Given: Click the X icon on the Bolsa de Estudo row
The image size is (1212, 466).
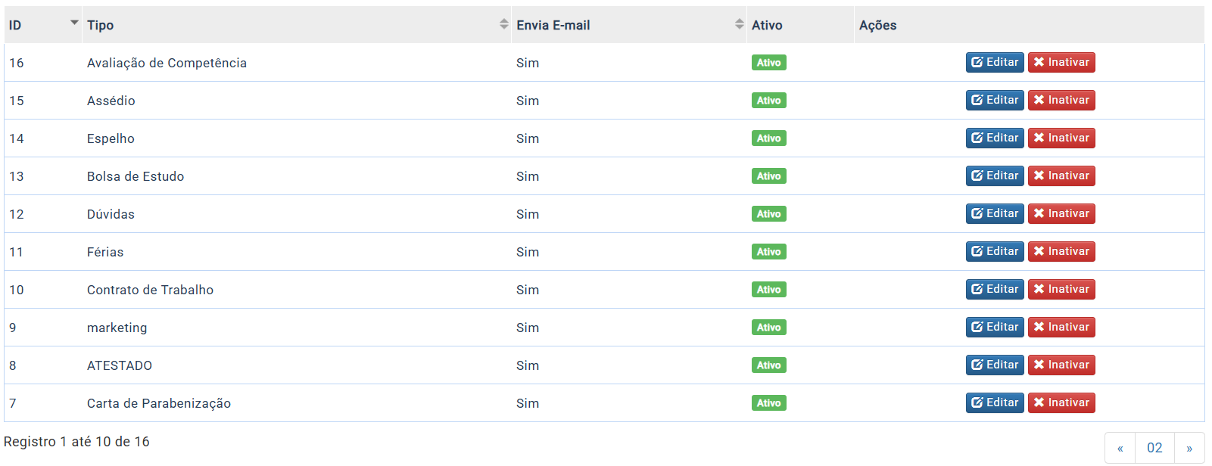Looking at the screenshot, I should [x=1039, y=176].
